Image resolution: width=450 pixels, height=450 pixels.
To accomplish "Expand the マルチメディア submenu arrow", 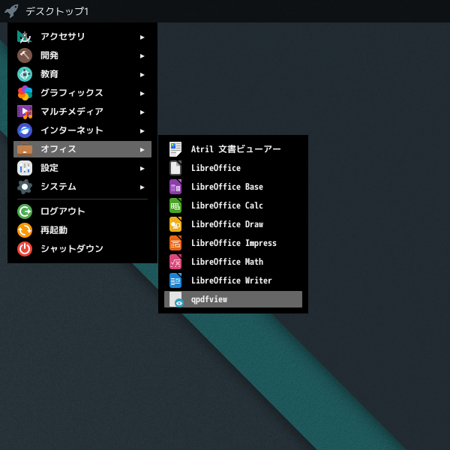I will click(142, 112).
